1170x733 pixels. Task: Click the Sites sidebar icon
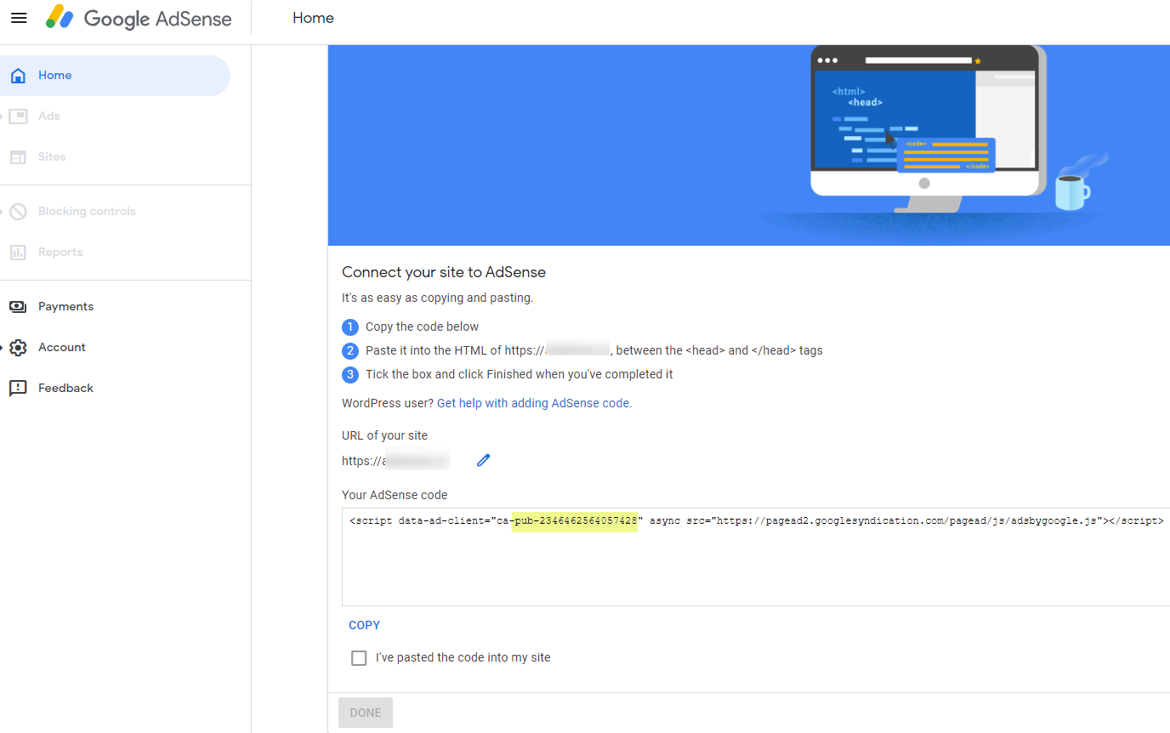[x=18, y=157]
